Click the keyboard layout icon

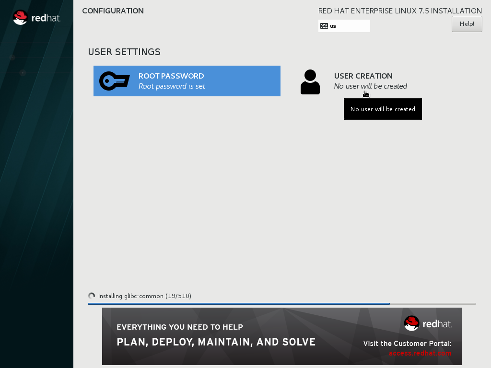tap(324, 26)
